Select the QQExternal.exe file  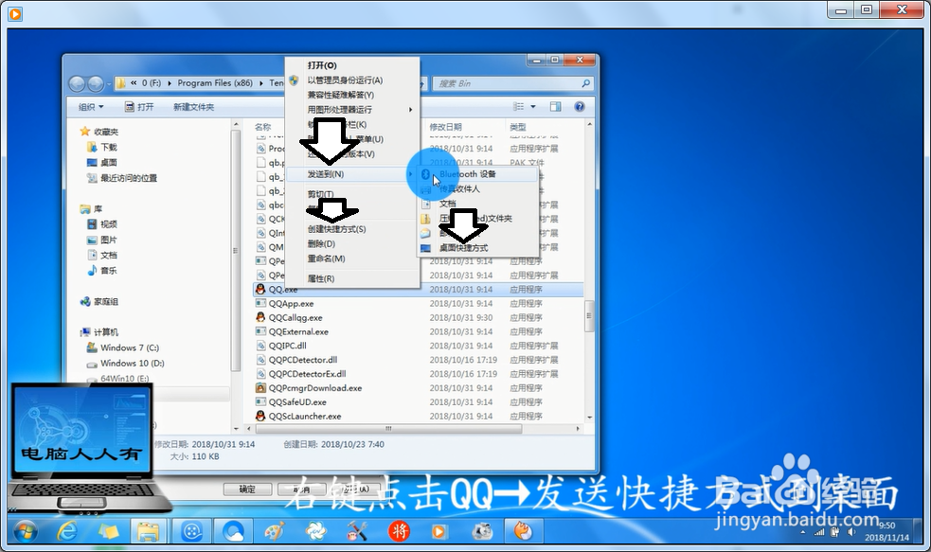(x=298, y=331)
